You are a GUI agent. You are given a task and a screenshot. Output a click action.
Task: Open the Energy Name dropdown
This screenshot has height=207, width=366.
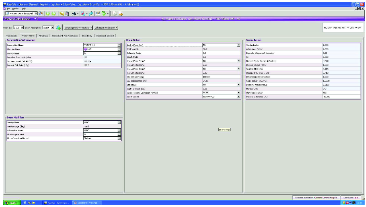pos(119,53)
